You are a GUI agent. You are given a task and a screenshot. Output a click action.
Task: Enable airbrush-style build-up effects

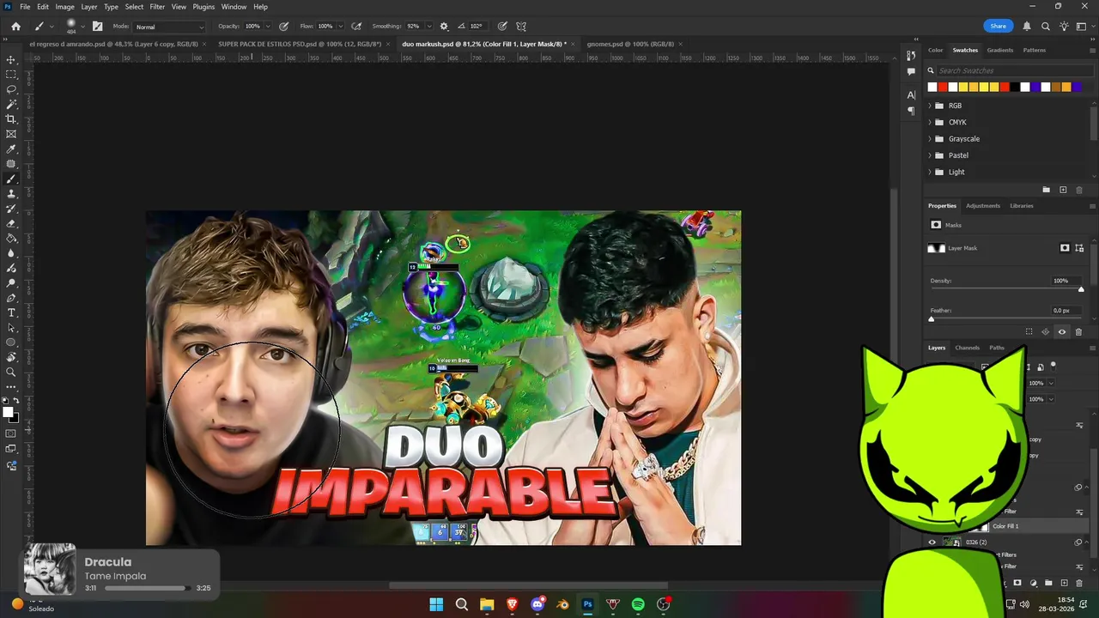[x=356, y=27]
